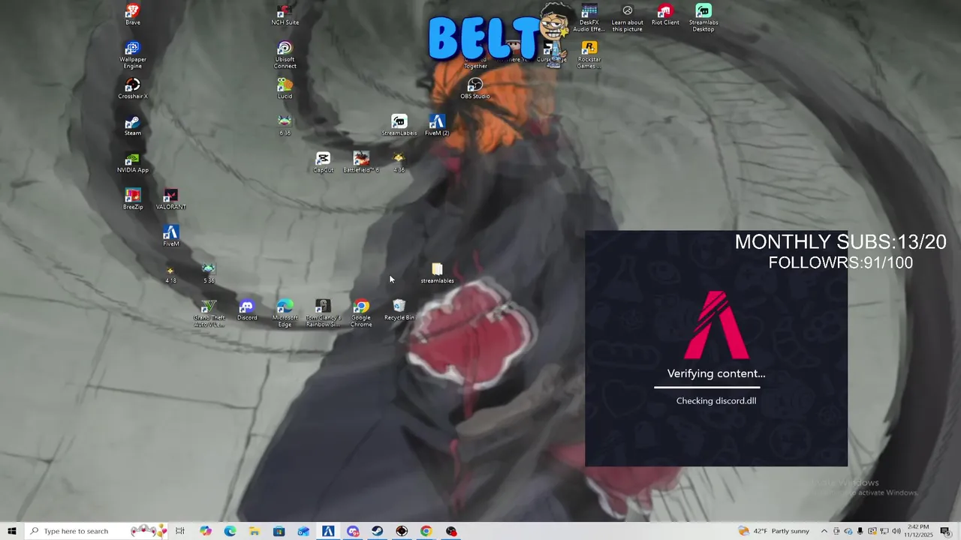961x540 pixels.
Task: Launch Wallpaper Engine from the desktop
Action: pyautogui.click(x=132, y=55)
